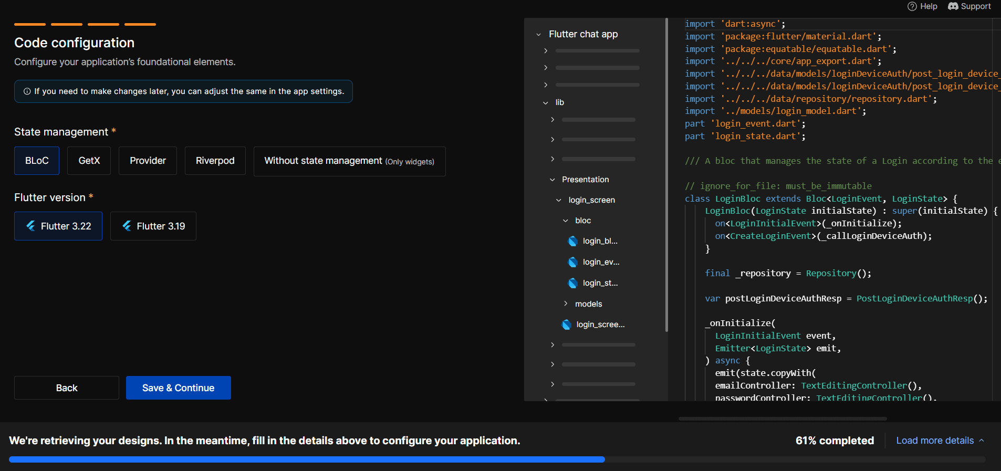Click the Support Discord icon
The width and height of the screenshot is (1001, 471).
(x=953, y=6)
